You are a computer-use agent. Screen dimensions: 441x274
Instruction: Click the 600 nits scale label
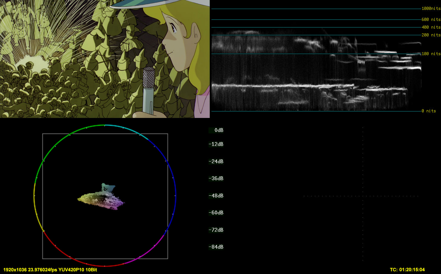(431, 19)
